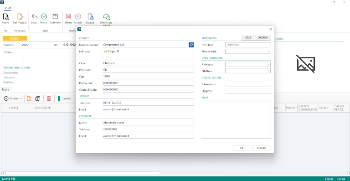Click the CODICE column header
Viewport: 350px width, 181px height.
click(x=21, y=108)
